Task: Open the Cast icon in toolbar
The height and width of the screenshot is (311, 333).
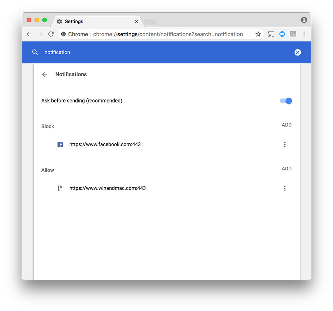Action: tap(271, 34)
